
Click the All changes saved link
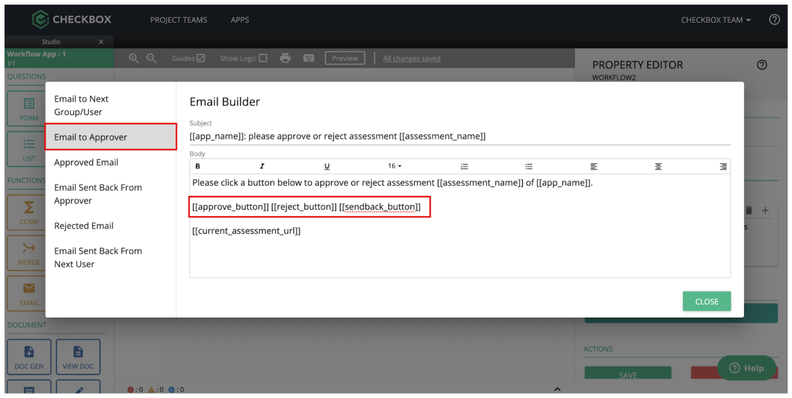coord(411,58)
